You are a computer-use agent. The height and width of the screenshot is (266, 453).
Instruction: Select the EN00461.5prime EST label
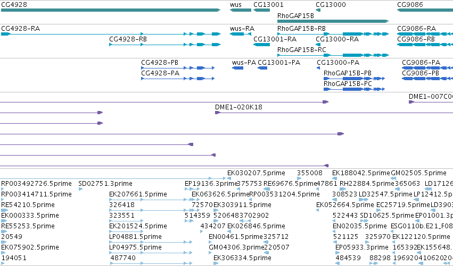[236, 237]
